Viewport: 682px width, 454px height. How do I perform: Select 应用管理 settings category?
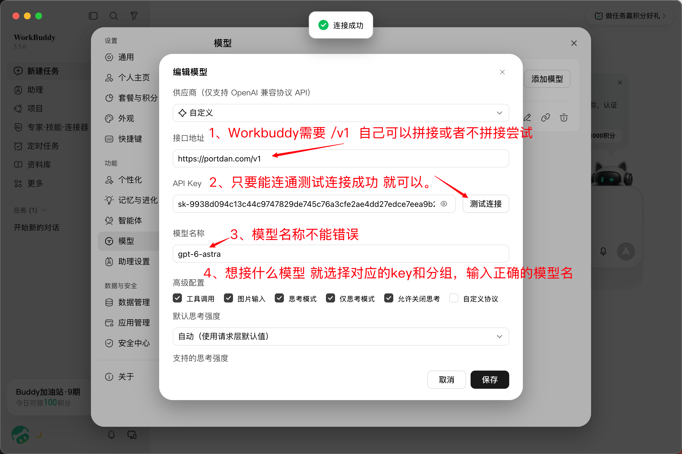(x=128, y=323)
